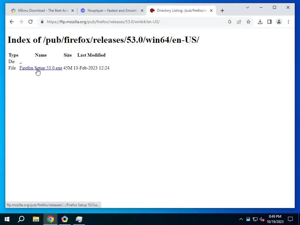Click the 'Index of /pub/firefox' page heading
The height and width of the screenshot is (225, 300).
point(103,40)
